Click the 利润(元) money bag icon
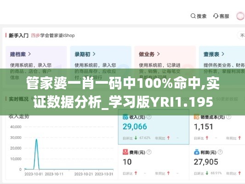245x184 pixels. pos(196,152)
